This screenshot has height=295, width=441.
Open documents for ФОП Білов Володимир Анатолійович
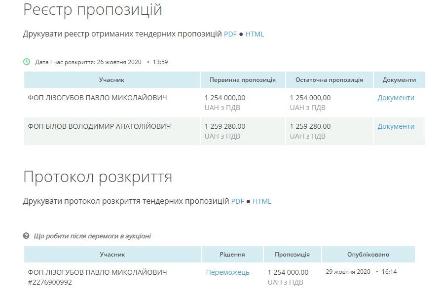[396, 126]
